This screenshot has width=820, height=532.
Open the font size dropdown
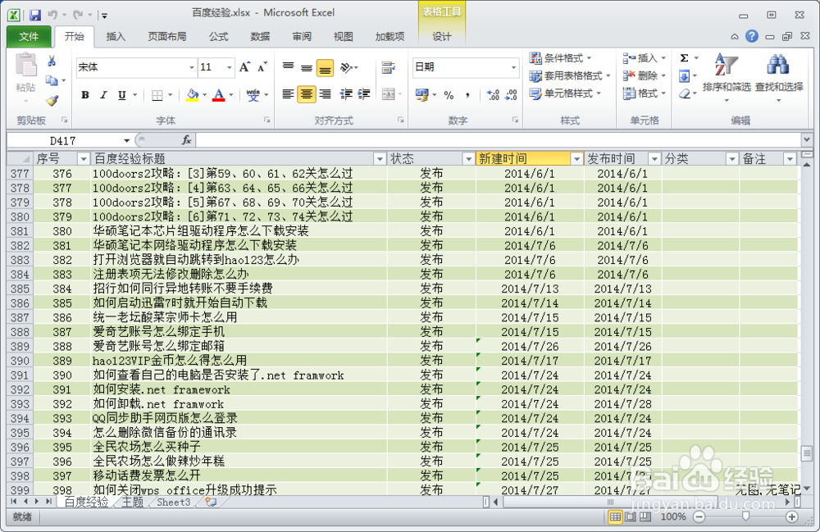(229, 67)
